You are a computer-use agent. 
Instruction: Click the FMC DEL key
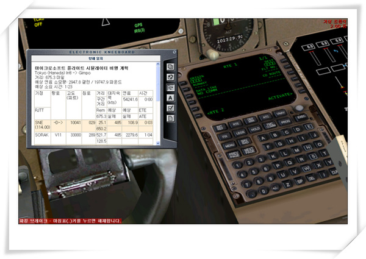[x=312, y=179]
